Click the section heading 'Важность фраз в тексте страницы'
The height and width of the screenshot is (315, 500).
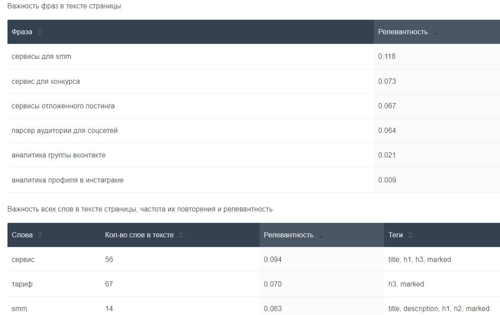click(x=64, y=6)
